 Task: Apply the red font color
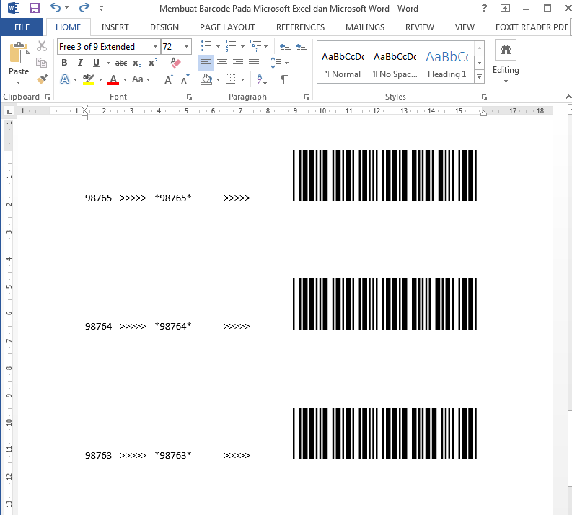113,79
